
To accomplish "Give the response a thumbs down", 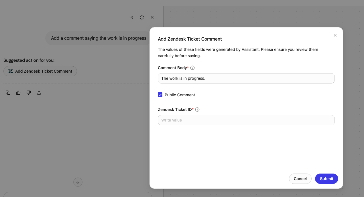I will (x=29, y=93).
